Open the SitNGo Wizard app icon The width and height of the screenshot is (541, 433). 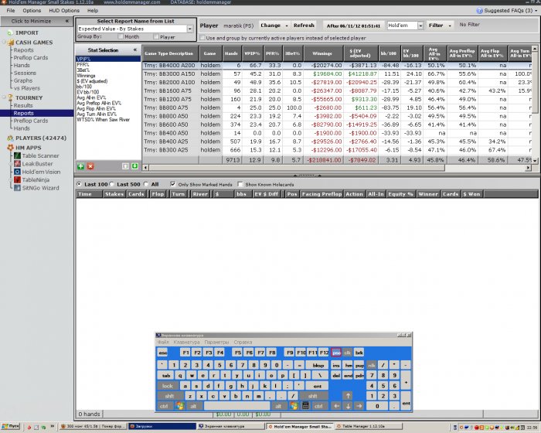17,188
